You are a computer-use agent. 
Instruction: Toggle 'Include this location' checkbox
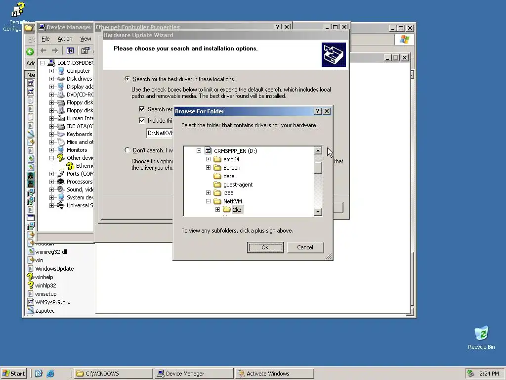coord(142,120)
